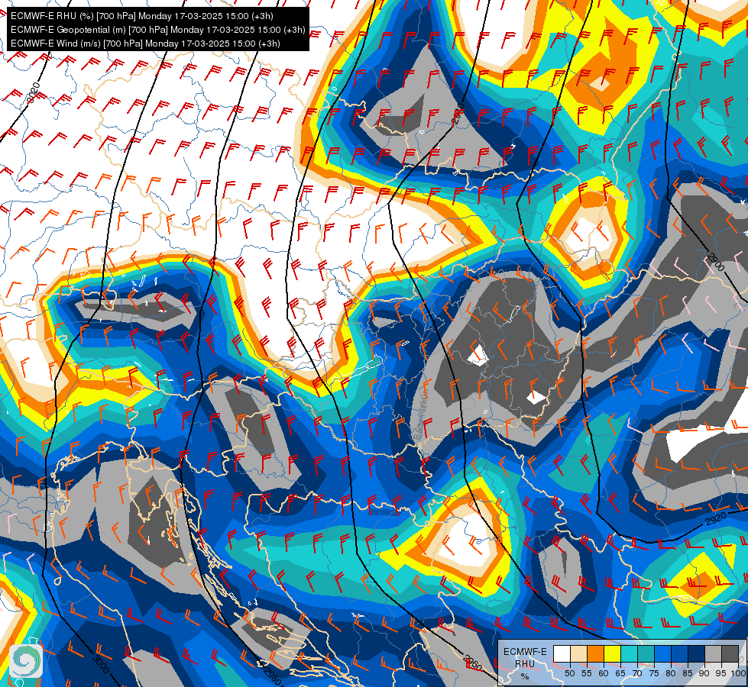The height and width of the screenshot is (687, 748).
Task: Click the 3020 geopotential contour label
Action: [33, 93]
